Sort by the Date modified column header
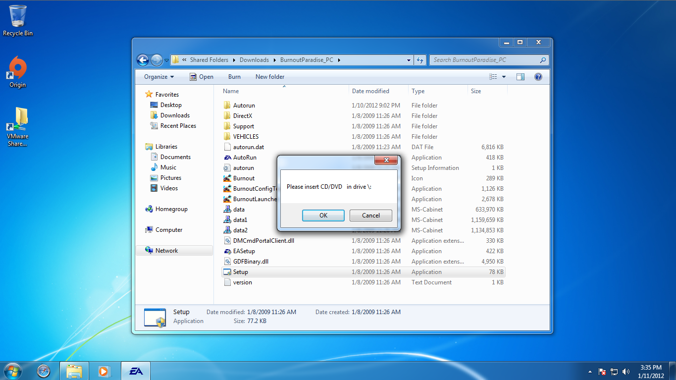The height and width of the screenshot is (380, 676). 378,91
